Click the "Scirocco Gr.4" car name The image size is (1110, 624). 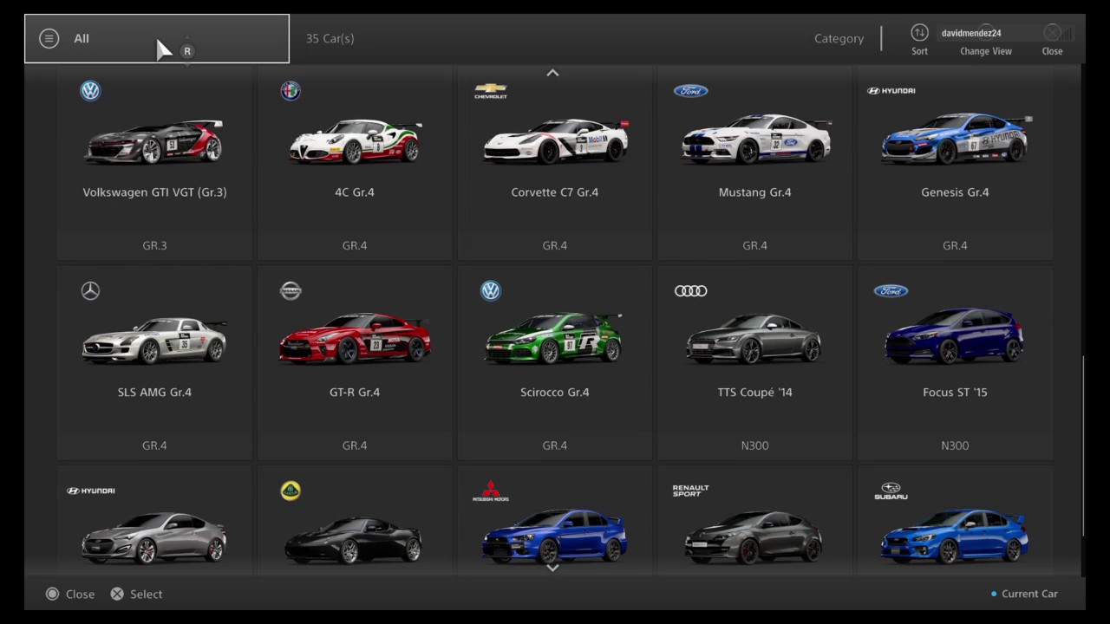pyautogui.click(x=555, y=393)
